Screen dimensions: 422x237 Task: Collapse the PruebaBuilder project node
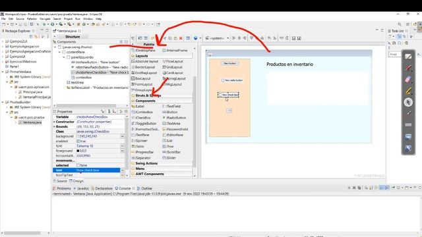pyautogui.click(x=3, y=102)
